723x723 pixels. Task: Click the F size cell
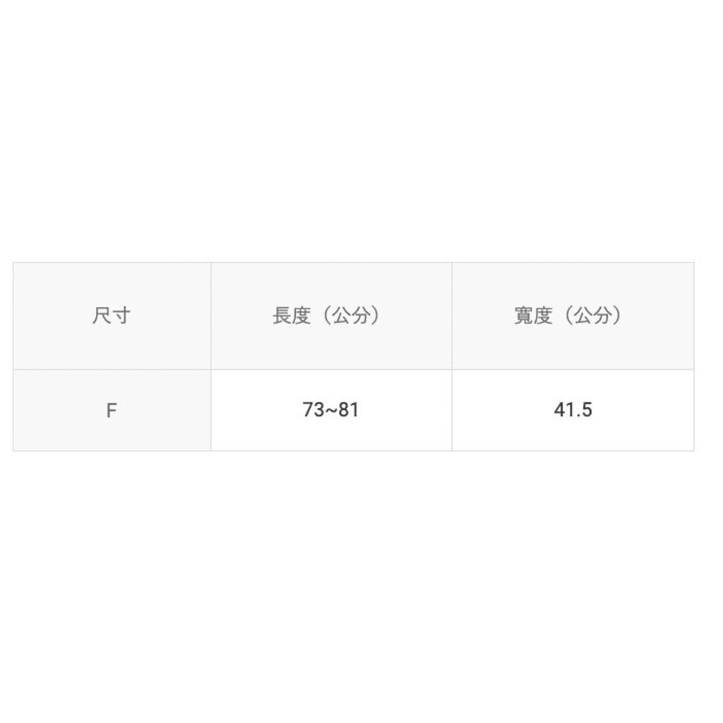pyautogui.click(x=111, y=411)
